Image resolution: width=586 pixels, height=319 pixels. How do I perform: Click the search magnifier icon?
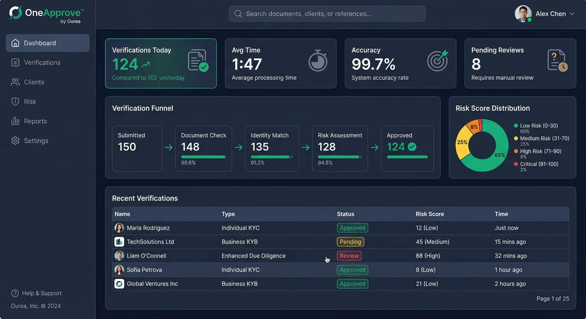(238, 14)
